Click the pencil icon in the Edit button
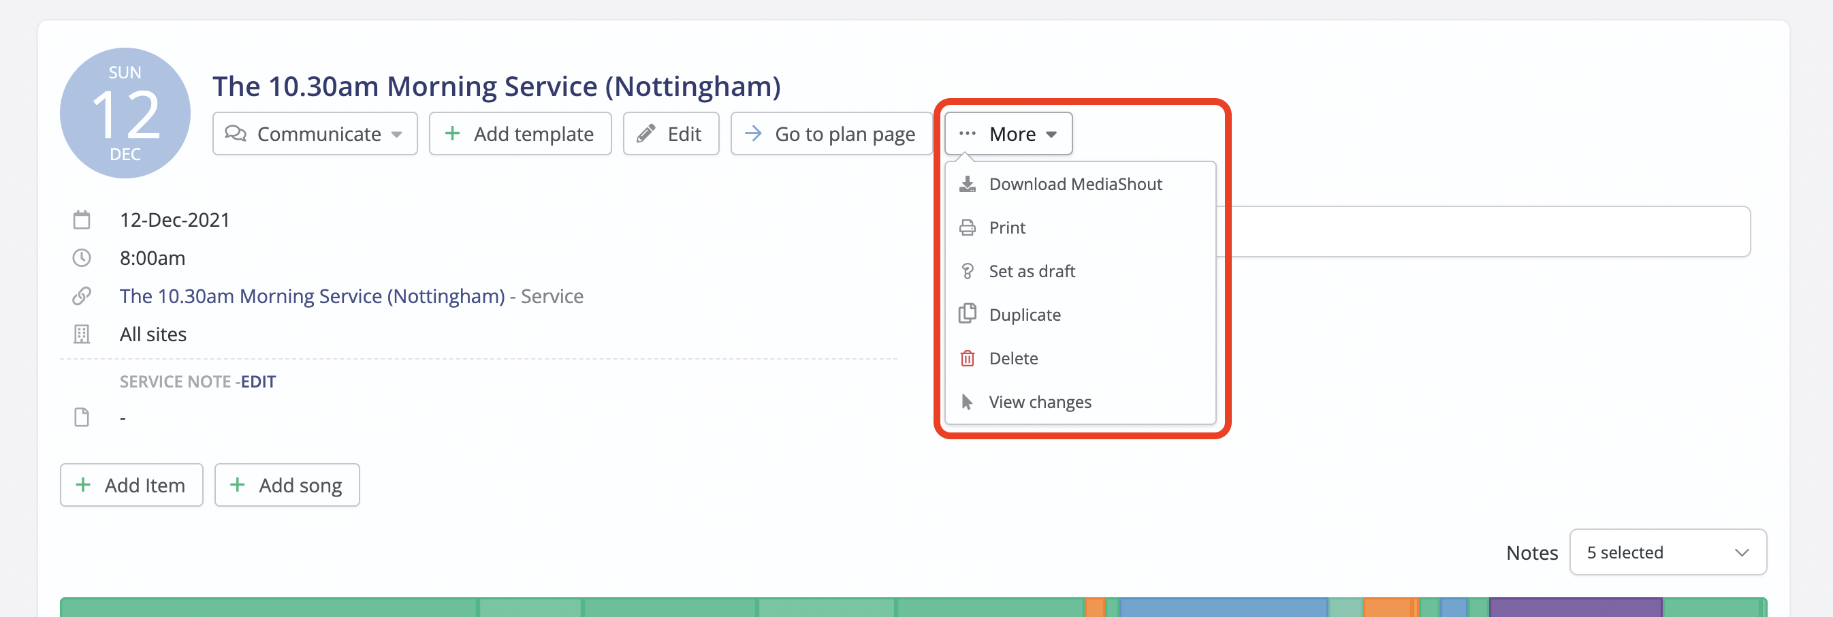This screenshot has width=1833, height=617. click(645, 133)
